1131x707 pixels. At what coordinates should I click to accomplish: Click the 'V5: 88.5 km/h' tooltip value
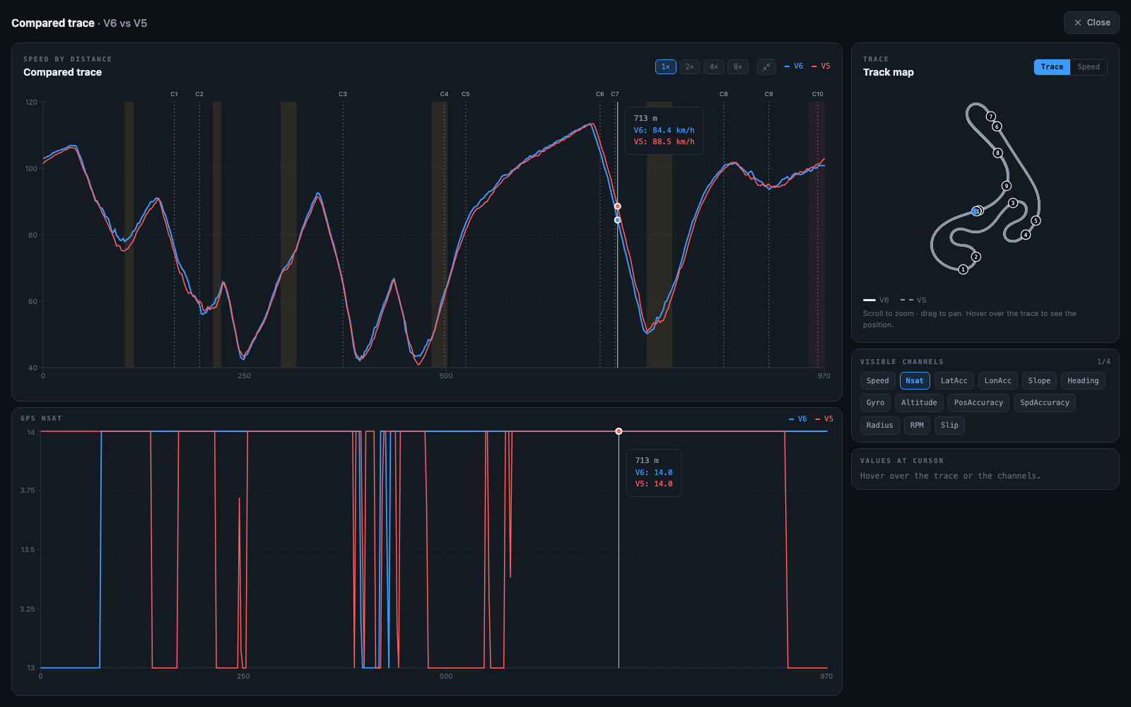(664, 141)
